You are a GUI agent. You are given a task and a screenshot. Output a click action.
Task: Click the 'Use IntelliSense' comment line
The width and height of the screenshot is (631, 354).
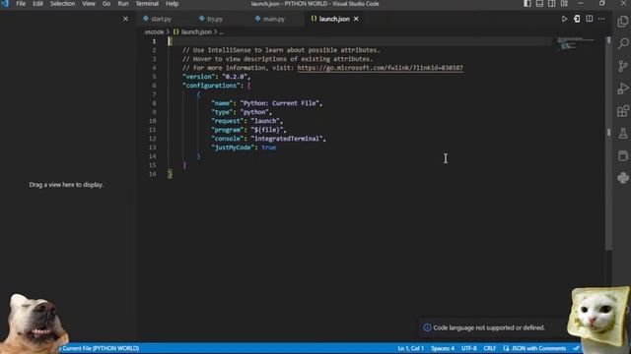[x=281, y=50]
